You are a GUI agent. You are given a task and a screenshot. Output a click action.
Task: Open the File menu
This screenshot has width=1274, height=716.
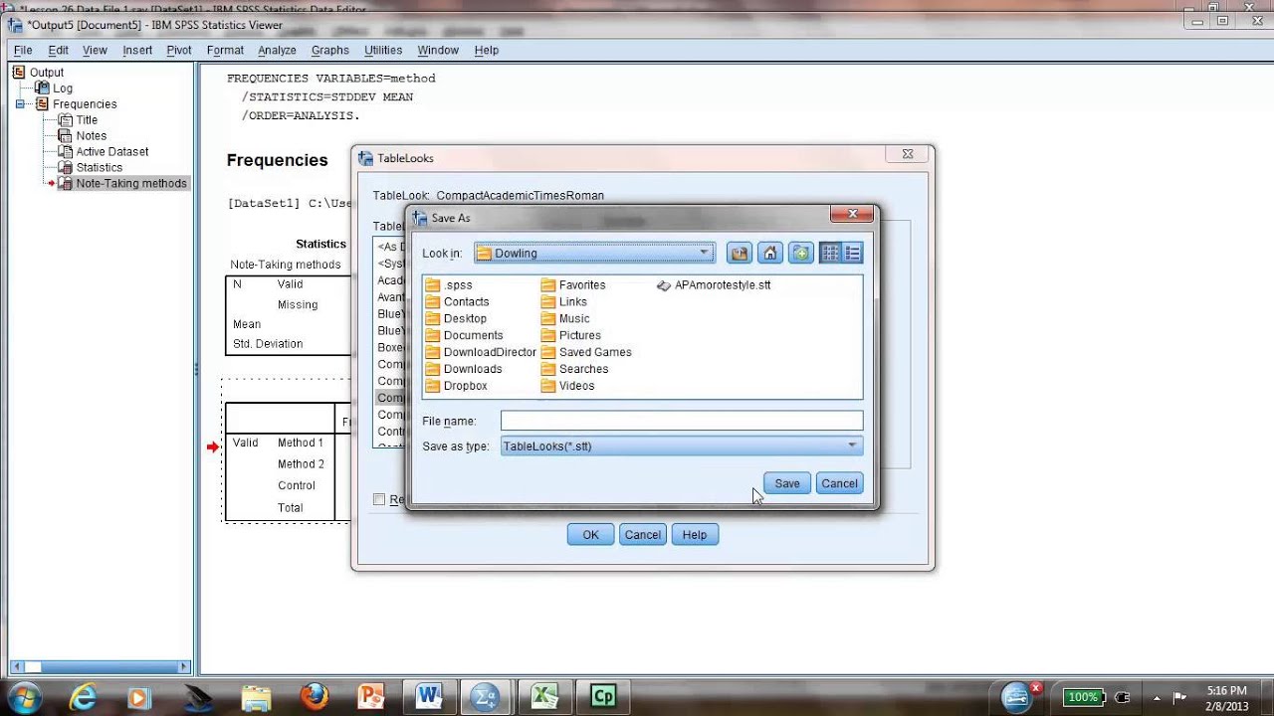[23, 50]
